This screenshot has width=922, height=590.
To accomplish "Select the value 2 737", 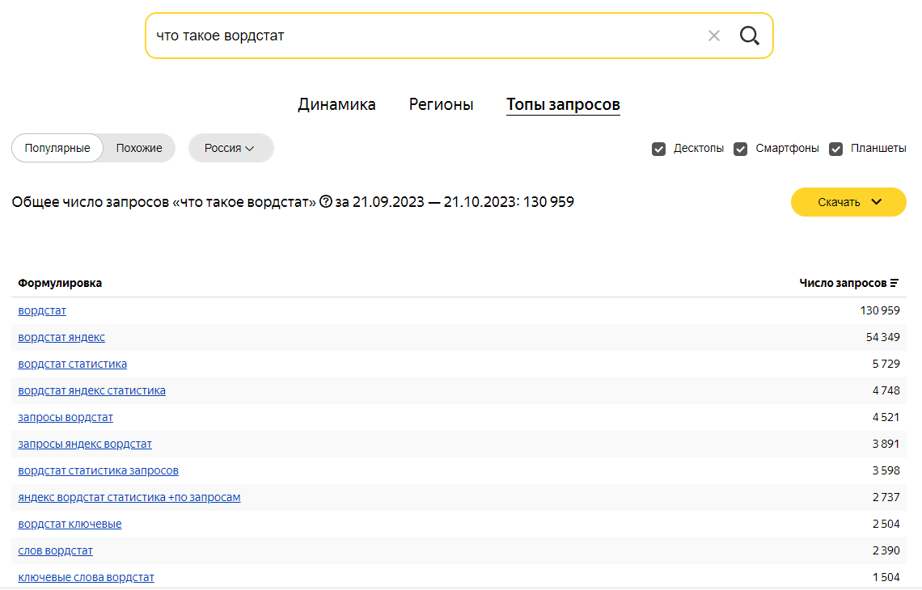I will click(x=886, y=497).
